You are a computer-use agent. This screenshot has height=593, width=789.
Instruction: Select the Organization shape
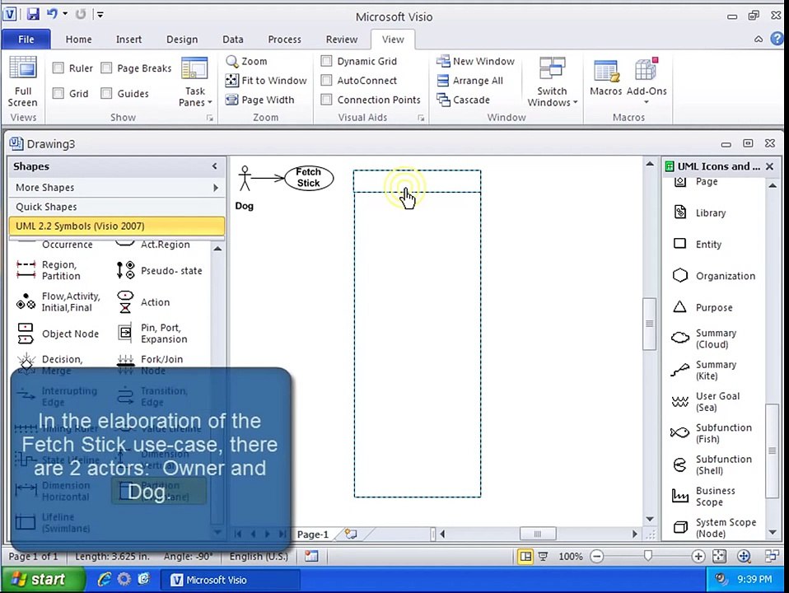point(714,276)
